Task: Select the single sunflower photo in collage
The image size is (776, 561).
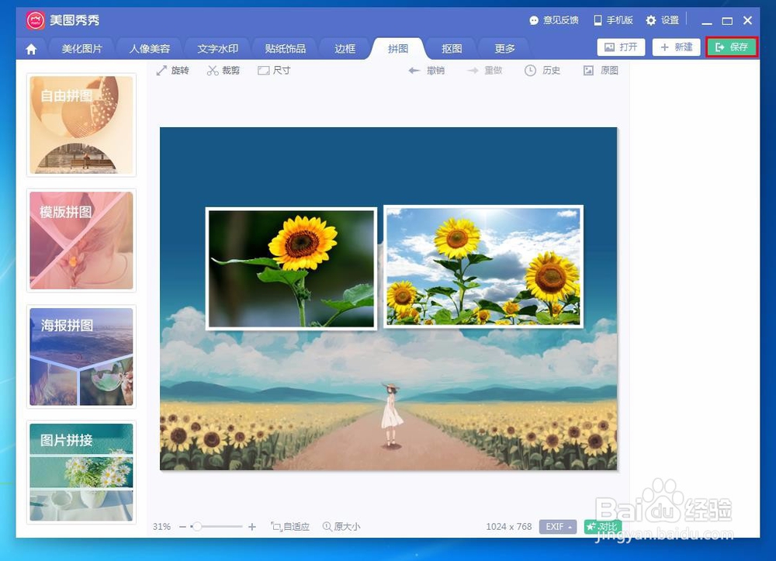Action: coord(291,268)
